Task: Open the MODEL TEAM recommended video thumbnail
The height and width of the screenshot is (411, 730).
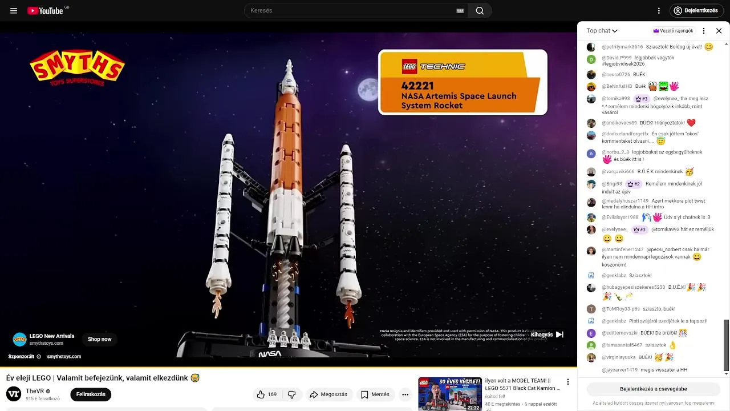Action: click(449, 394)
